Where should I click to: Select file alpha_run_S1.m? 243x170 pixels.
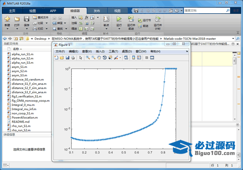point(23,54)
